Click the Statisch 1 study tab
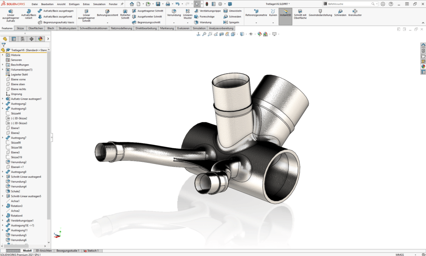Image resolution: width=426 pixels, height=256 pixels. pyautogui.click(x=91, y=251)
